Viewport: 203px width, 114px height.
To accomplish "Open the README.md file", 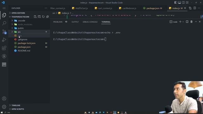I will point(24,51).
